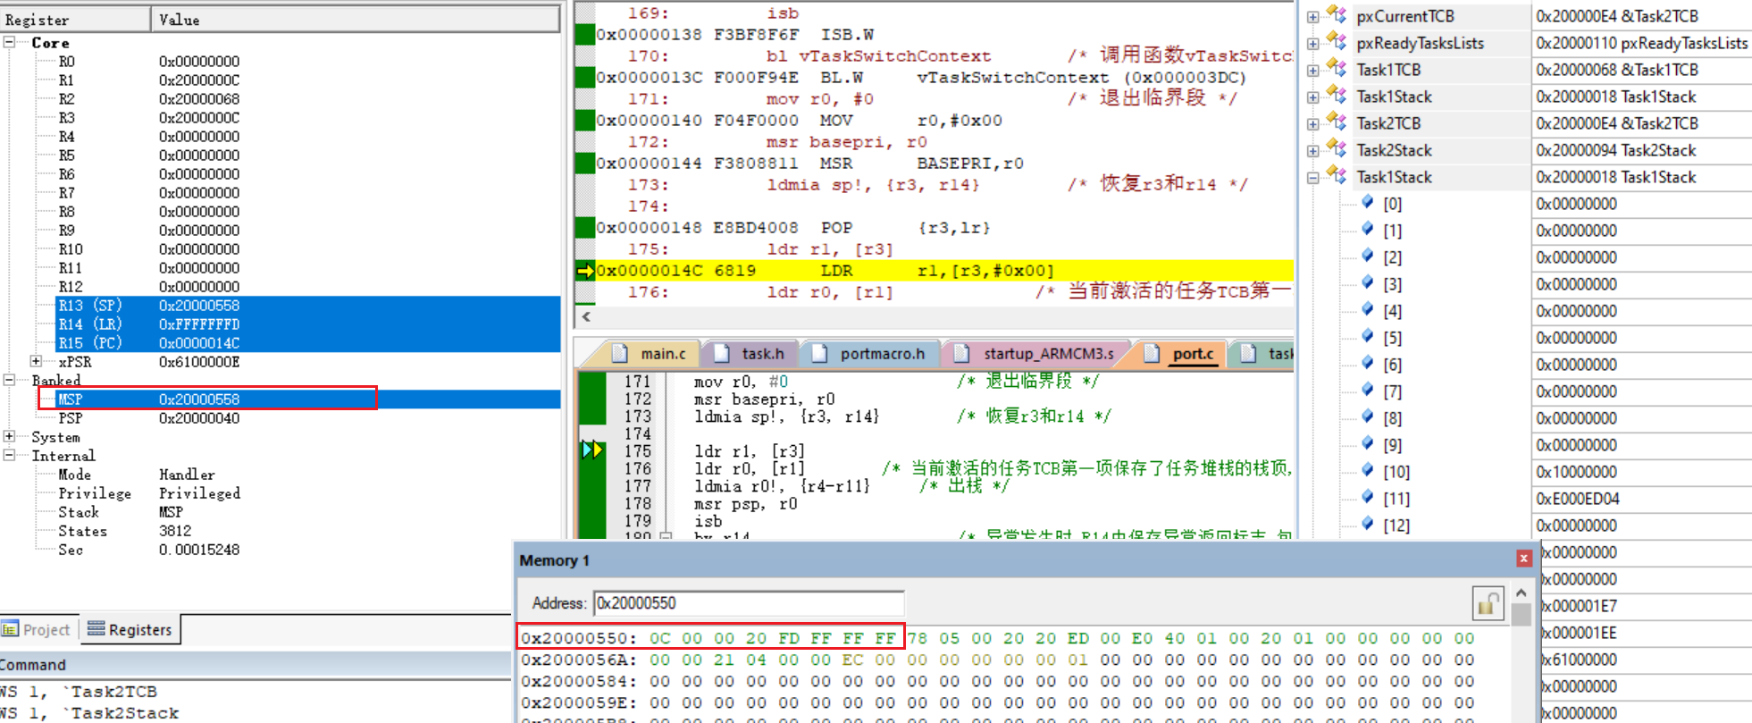1752x723 pixels.
Task: Expand Task1TCB watch entry
Action: click(x=1312, y=70)
